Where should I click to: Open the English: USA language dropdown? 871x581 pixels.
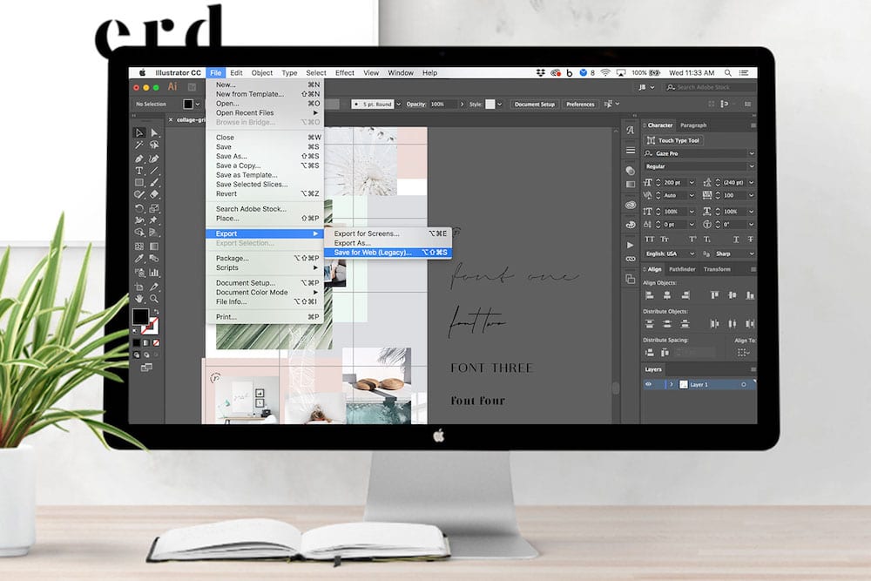click(x=692, y=253)
